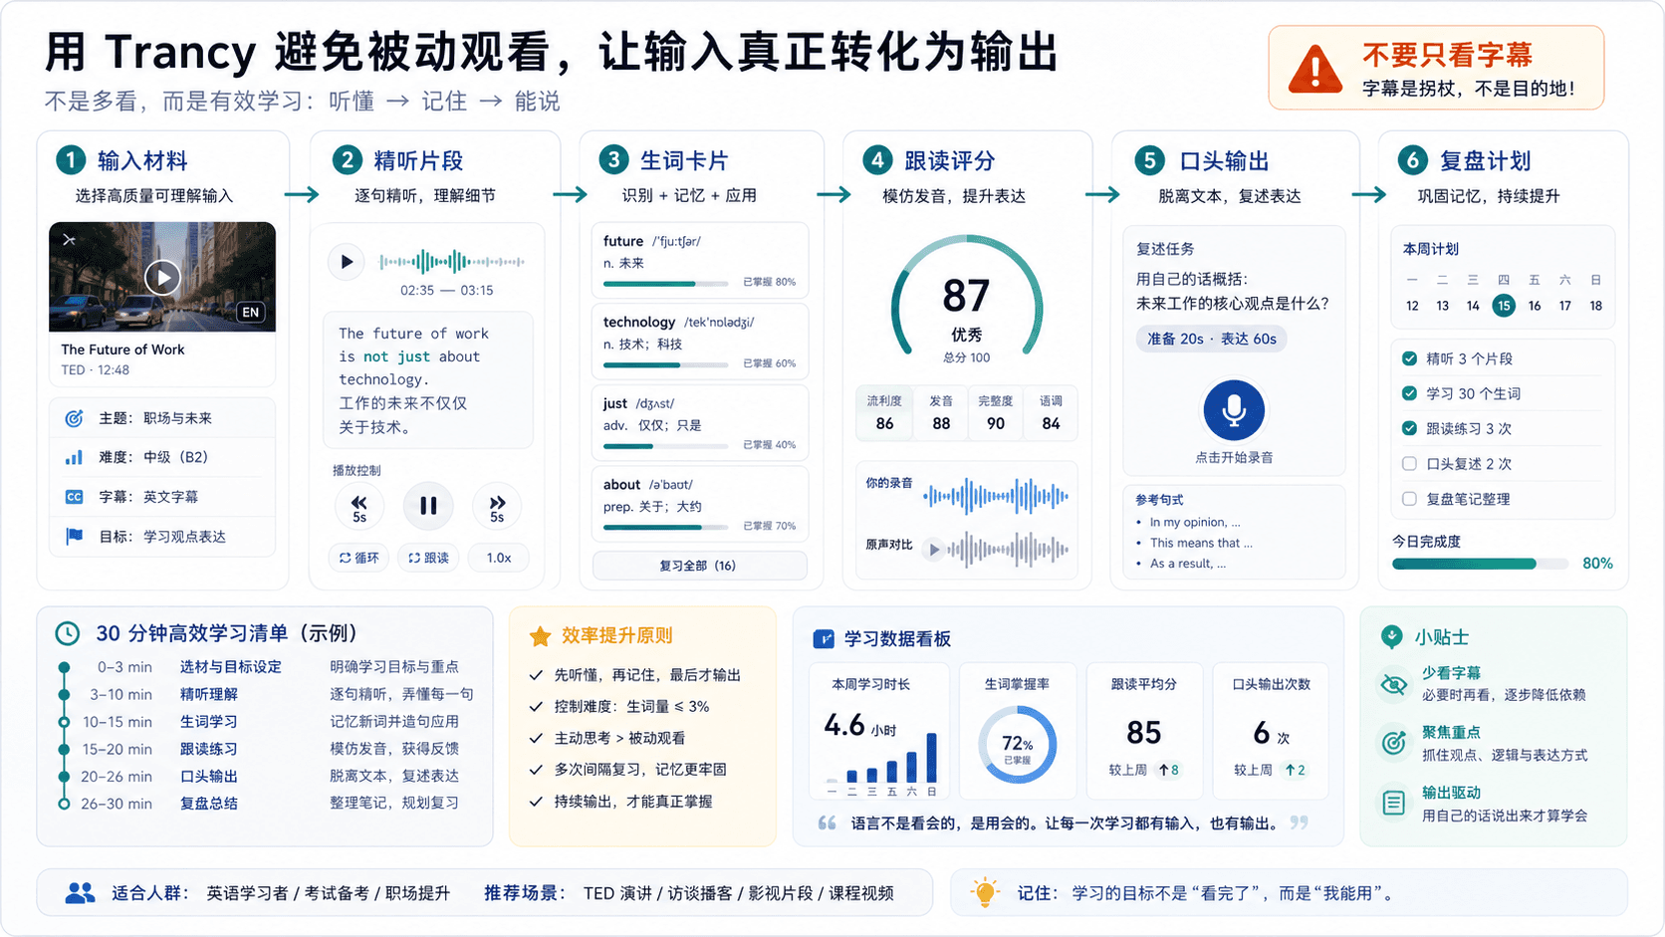Pause the playback
Viewport: 1665px width, 937px height.
click(x=428, y=506)
